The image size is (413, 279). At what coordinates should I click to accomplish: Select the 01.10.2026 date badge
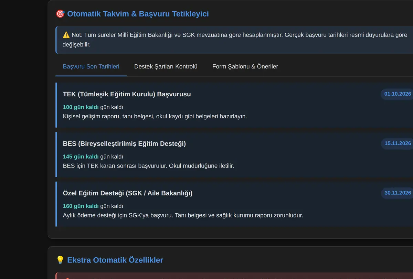[398, 94]
